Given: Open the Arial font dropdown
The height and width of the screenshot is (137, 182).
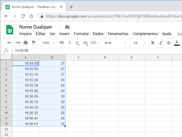Looking at the screenshot, I should (115, 43).
